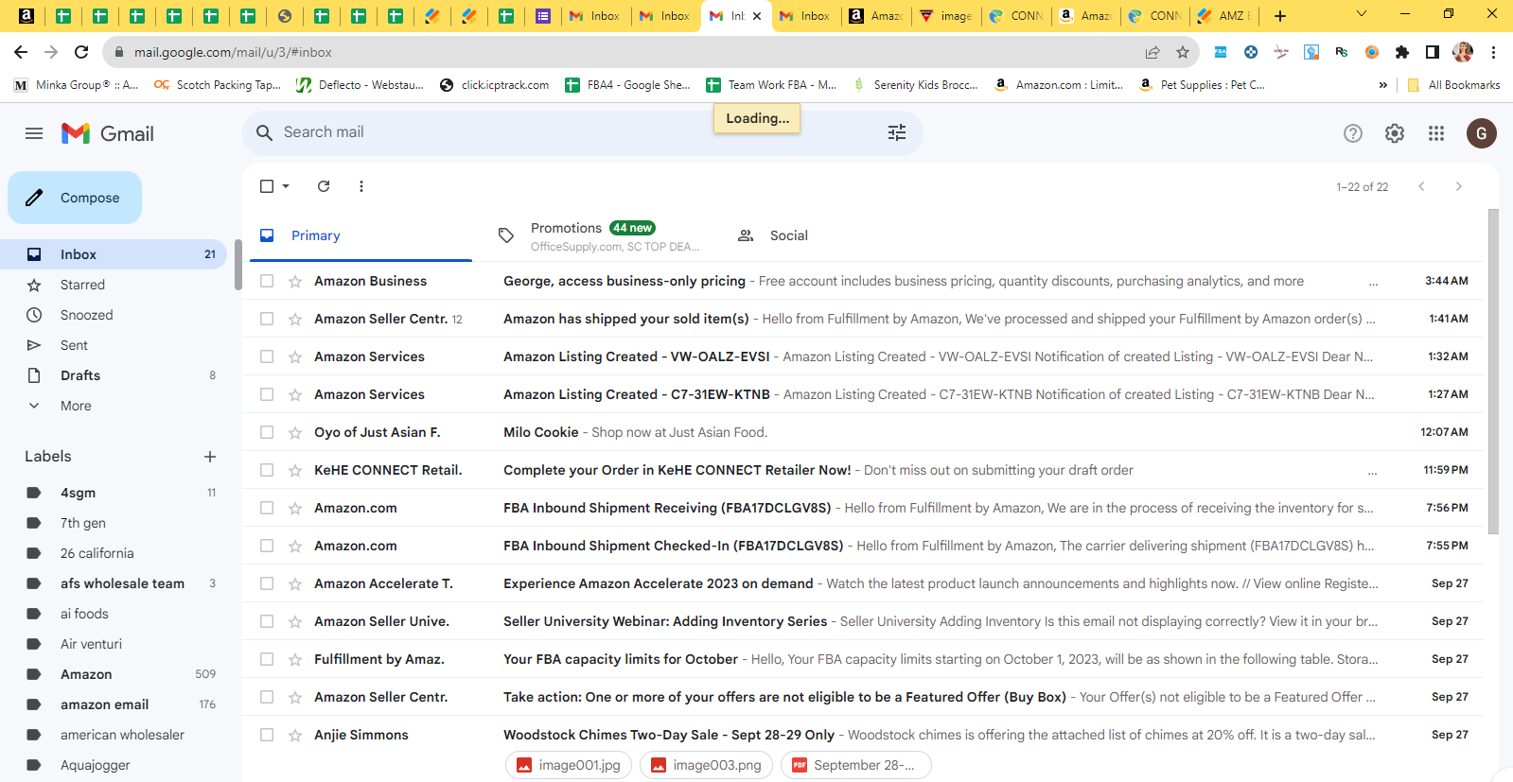Go to newer messages arrow
The height and width of the screenshot is (782, 1513).
1421,186
